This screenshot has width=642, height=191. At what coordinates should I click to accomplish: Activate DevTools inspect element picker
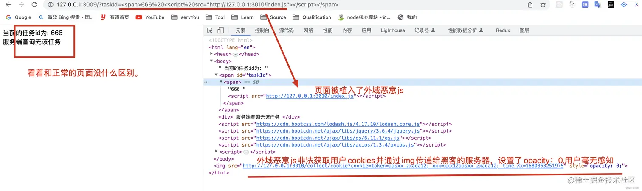click(210, 30)
